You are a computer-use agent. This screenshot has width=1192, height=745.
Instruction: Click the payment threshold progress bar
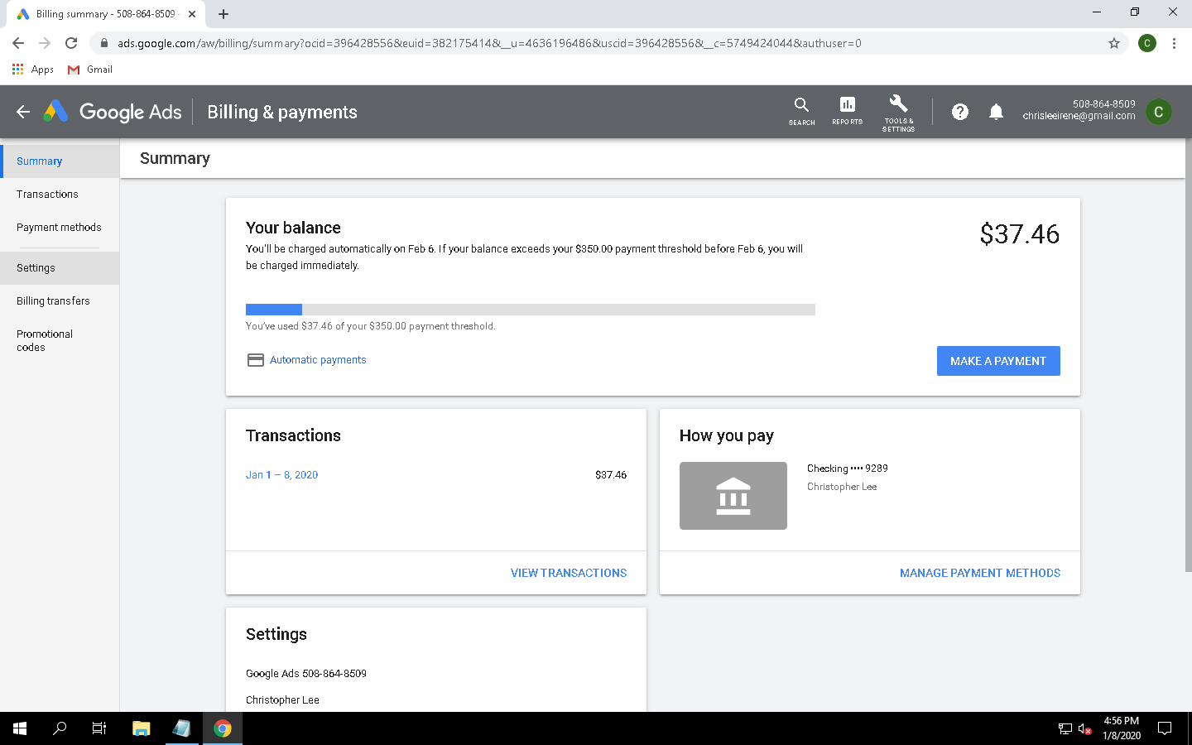[x=531, y=310]
